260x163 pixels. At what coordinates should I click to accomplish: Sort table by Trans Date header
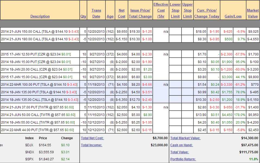point(96,13)
